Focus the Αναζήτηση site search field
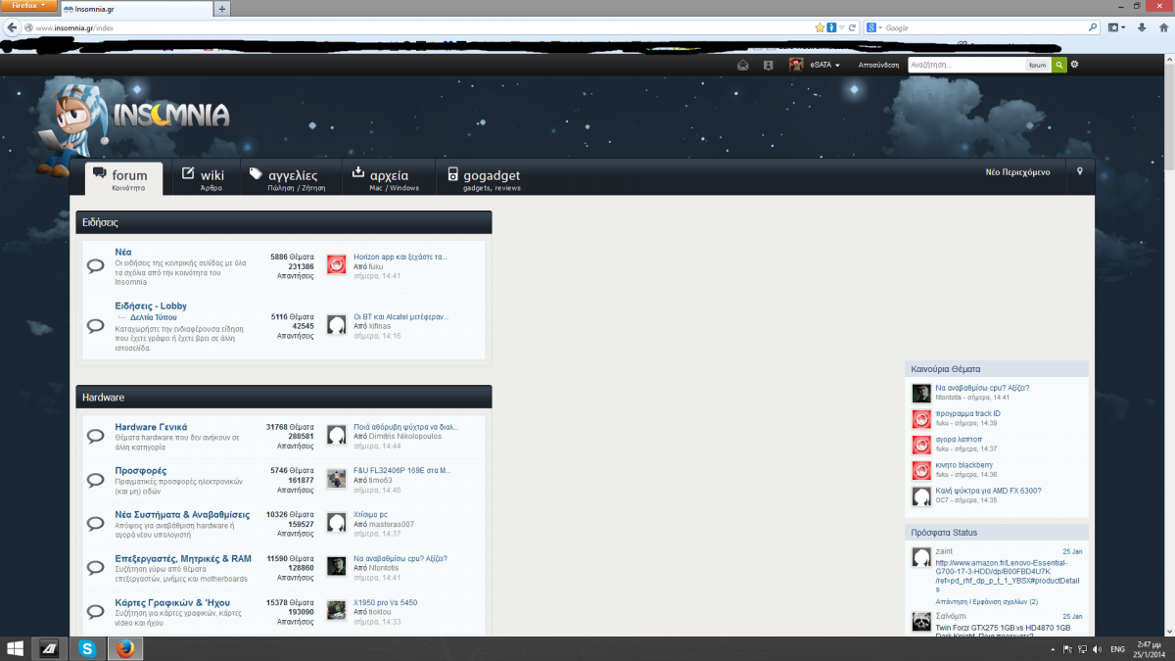This screenshot has width=1175, height=661. 965,65
